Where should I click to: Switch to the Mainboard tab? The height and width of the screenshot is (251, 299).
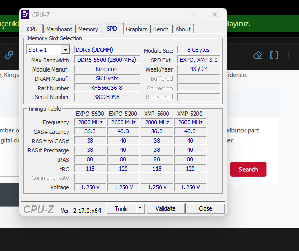(x=59, y=29)
